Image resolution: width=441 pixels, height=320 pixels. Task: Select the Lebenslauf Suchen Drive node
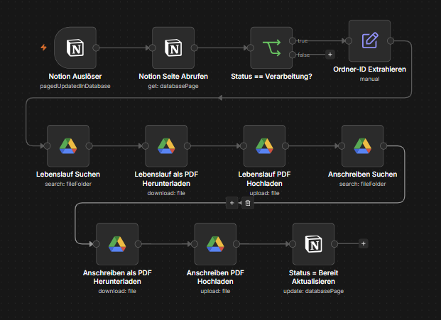click(x=68, y=146)
